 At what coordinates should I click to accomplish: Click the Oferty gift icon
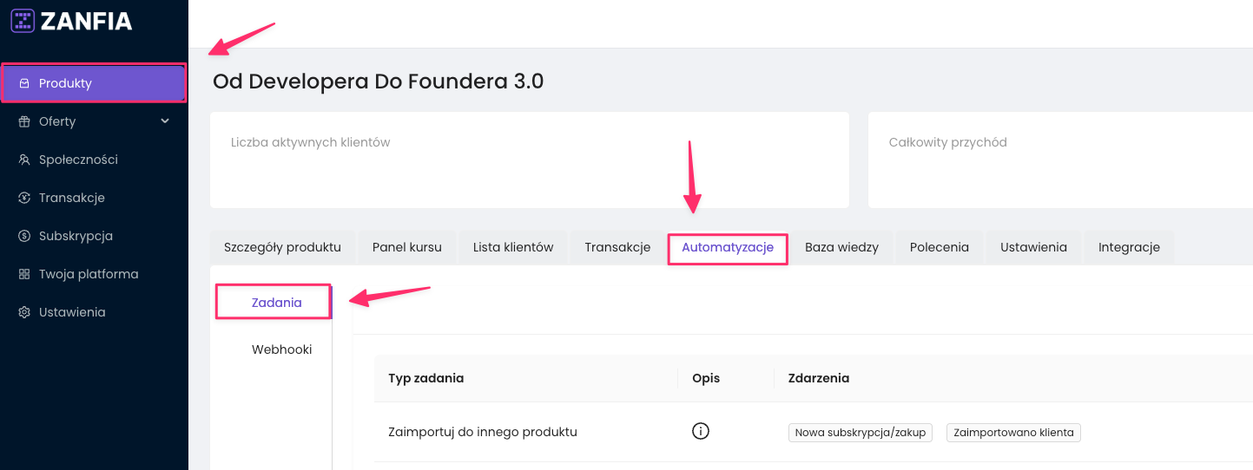tap(24, 122)
